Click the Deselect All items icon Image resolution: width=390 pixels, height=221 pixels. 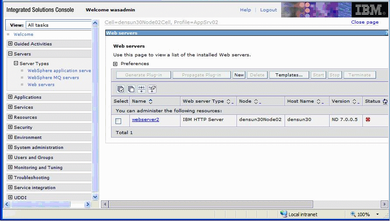click(131, 89)
